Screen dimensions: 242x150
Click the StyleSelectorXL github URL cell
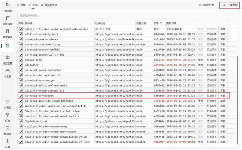[115, 121]
